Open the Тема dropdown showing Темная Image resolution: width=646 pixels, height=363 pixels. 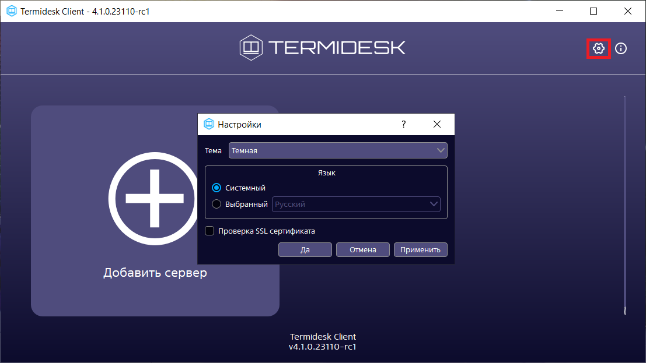pos(338,150)
